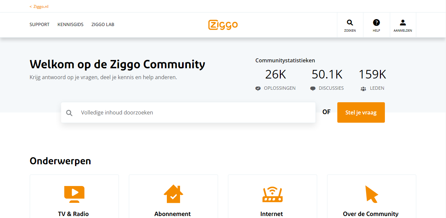This screenshot has height=218, width=446.
Task: Open the Kennisgids menu item
Action: pos(70,24)
